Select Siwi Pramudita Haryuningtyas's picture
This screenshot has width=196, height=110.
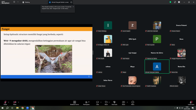point(133,80)
